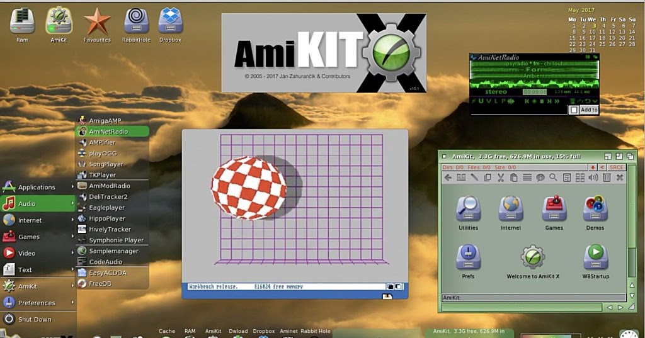Open Internet drawer in AmiKit window
The height and width of the screenshot is (338, 645).
coord(511,213)
